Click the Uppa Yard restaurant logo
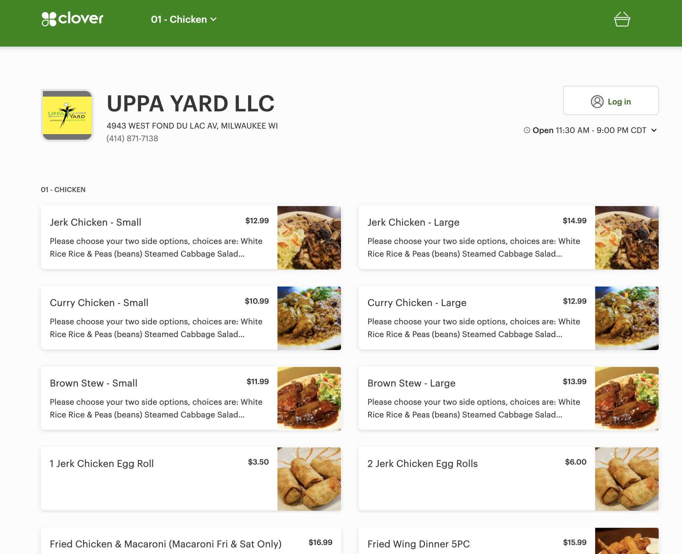The width and height of the screenshot is (682, 554). pyautogui.click(x=67, y=115)
